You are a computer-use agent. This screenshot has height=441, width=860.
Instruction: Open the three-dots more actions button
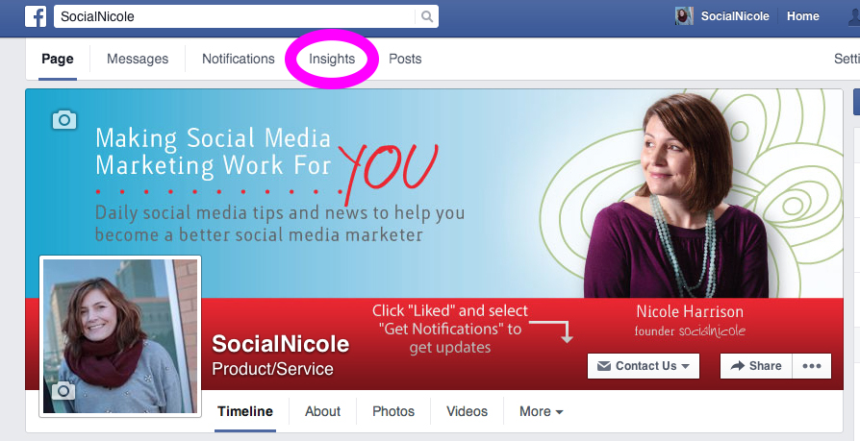811,366
